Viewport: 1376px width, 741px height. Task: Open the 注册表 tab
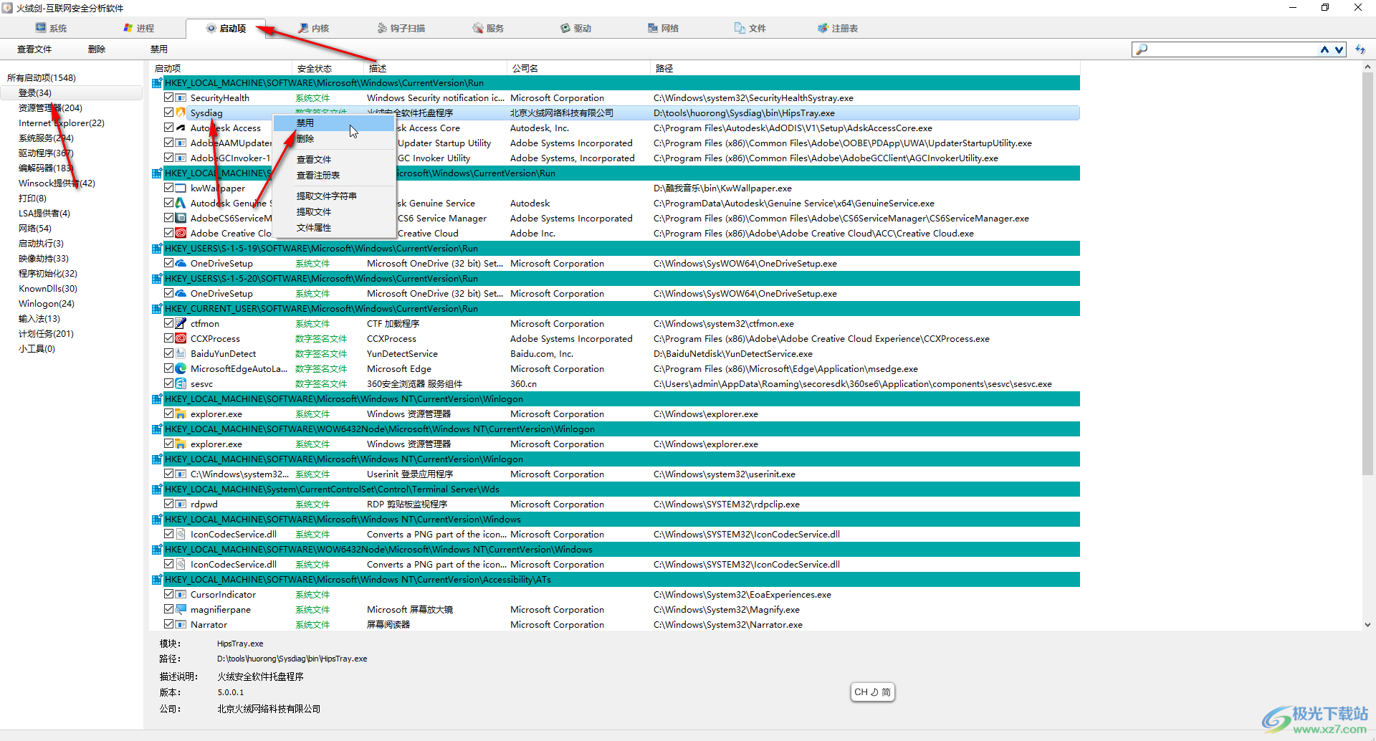pos(838,28)
